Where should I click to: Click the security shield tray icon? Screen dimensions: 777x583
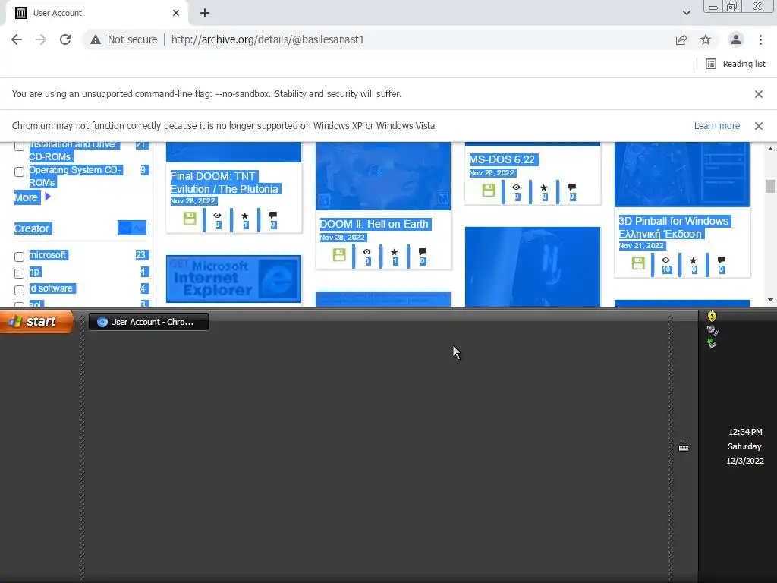(x=712, y=316)
